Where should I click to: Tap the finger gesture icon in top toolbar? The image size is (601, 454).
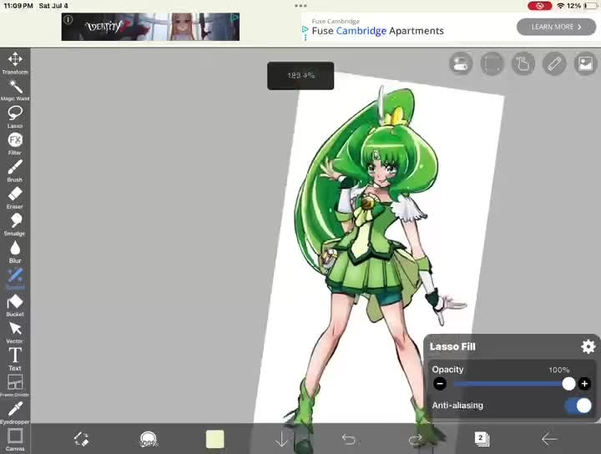(523, 63)
